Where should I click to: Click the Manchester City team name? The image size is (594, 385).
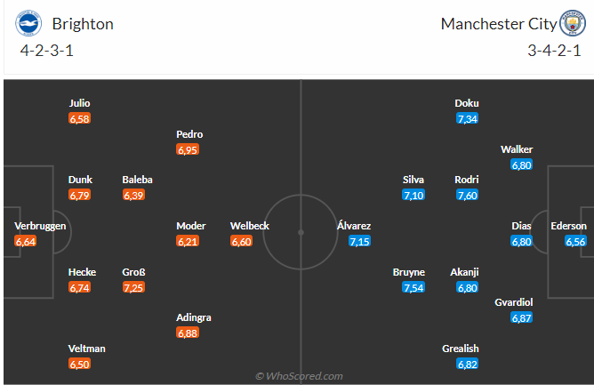(x=497, y=24)
